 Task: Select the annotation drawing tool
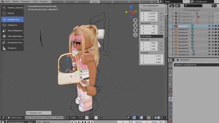tap(12, 42)
